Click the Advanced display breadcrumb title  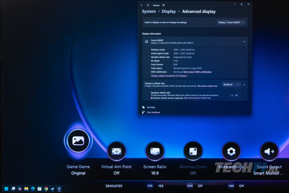[199, 12]
